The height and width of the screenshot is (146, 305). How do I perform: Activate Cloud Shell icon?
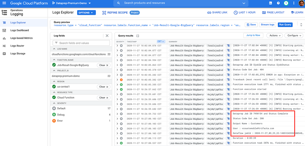click(x=270, y=3)
